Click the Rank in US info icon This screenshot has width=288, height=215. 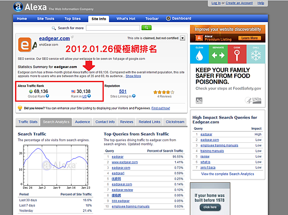point(89,96)
